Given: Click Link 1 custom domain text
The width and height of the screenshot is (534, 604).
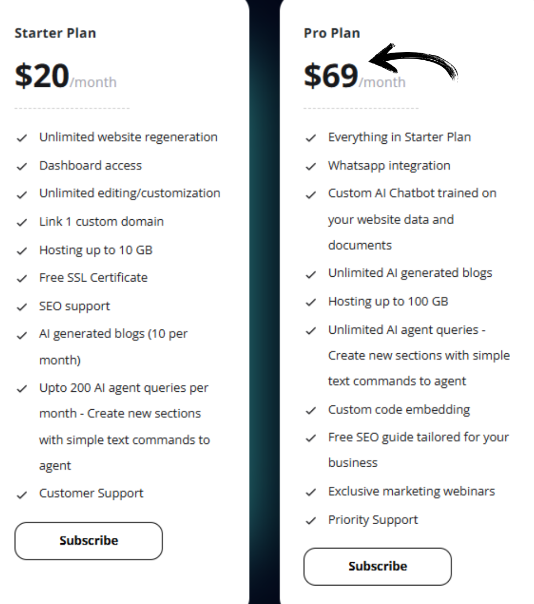Looking at the screenshot, I should [x=102, y=221].
